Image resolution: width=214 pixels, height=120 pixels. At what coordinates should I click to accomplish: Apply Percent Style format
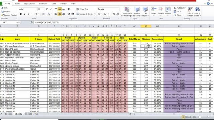point(105,14)
